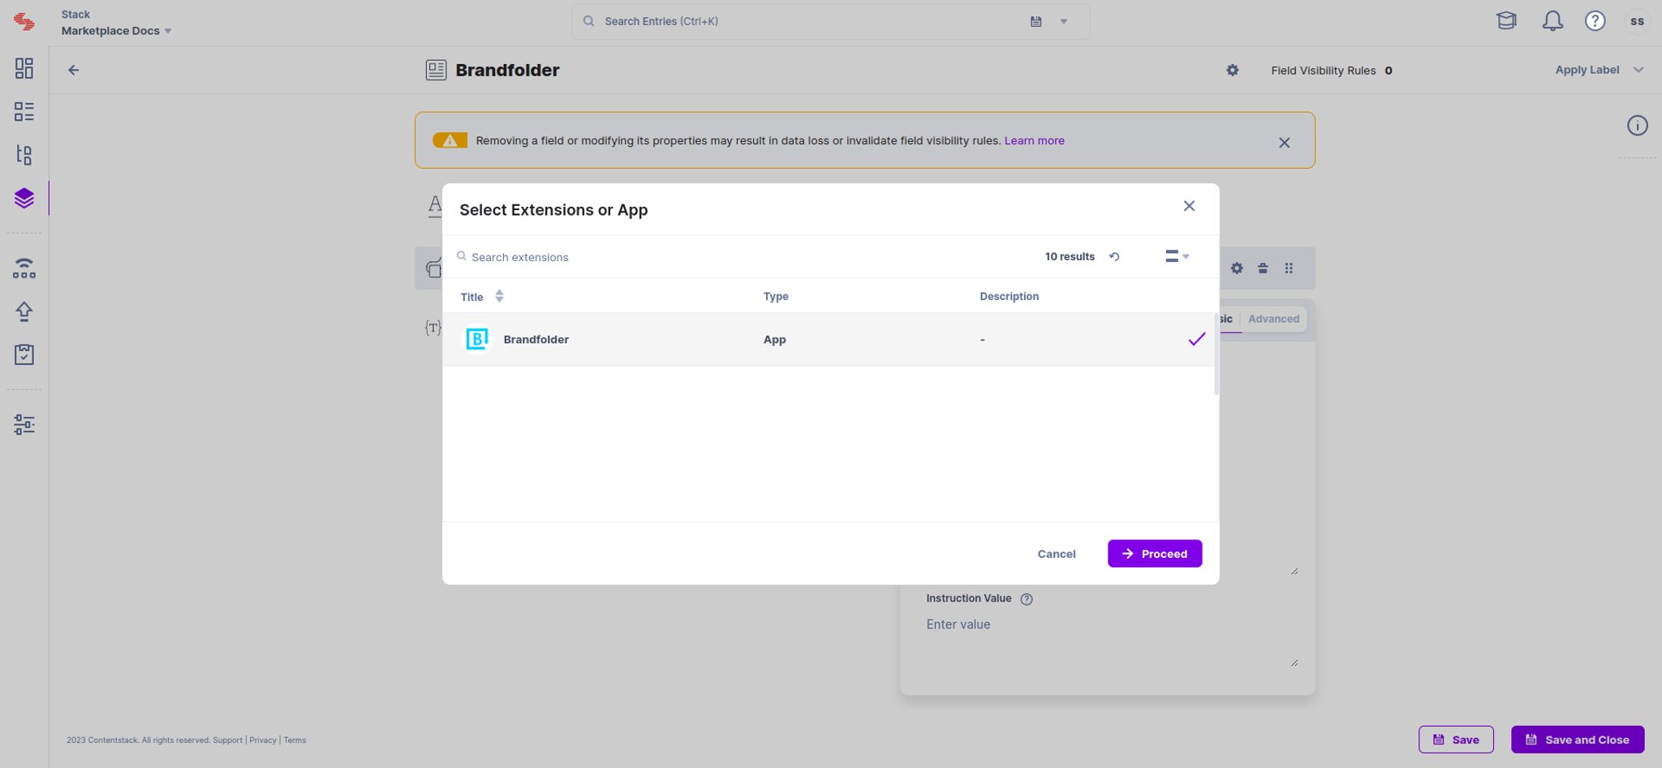
Task: Open the Content Models layers icon
Action: coord(24,198)
